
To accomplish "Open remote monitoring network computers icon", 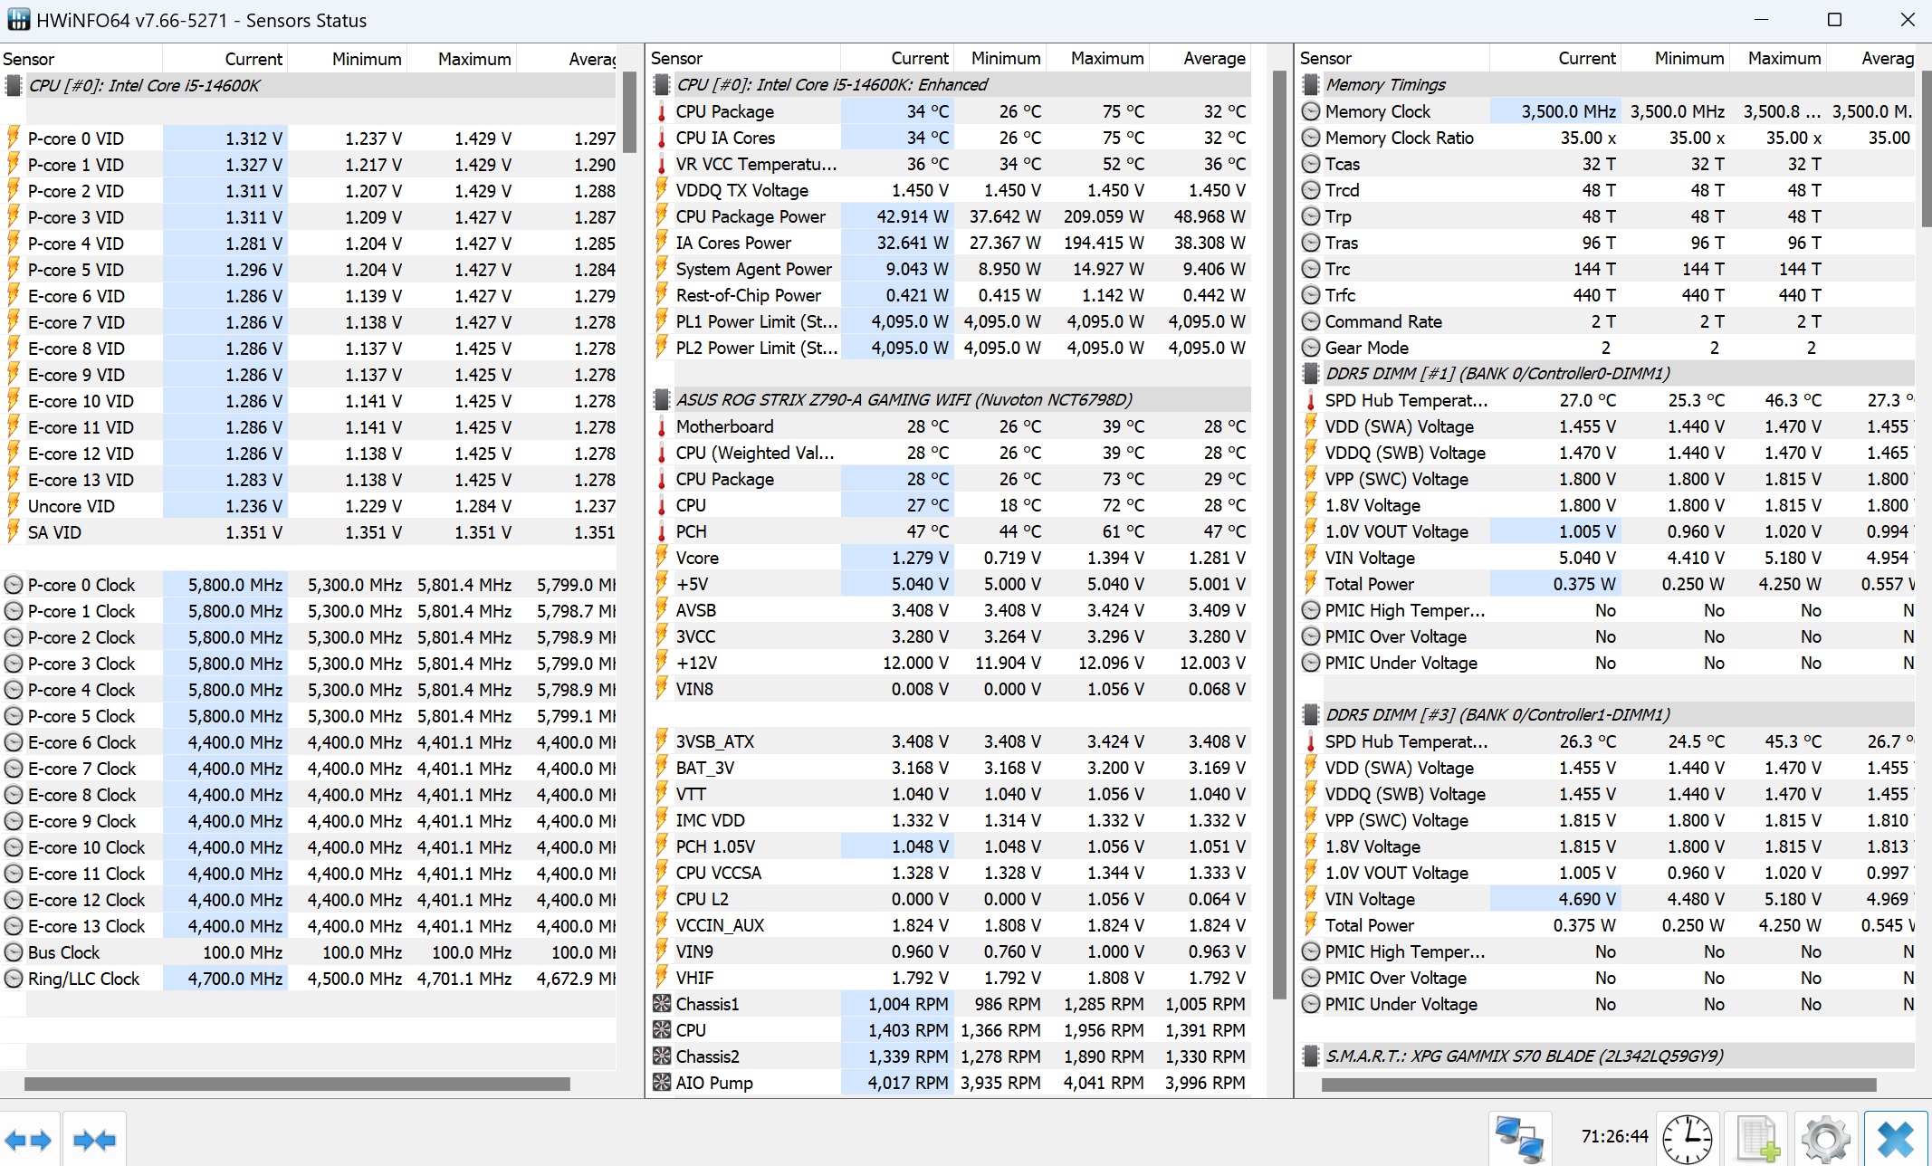I will tap(1519, 1139).
